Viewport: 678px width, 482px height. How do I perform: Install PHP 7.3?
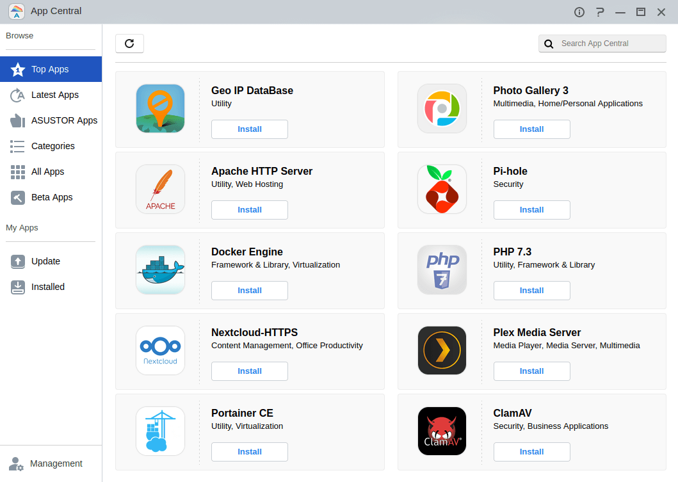click(532, 291)
